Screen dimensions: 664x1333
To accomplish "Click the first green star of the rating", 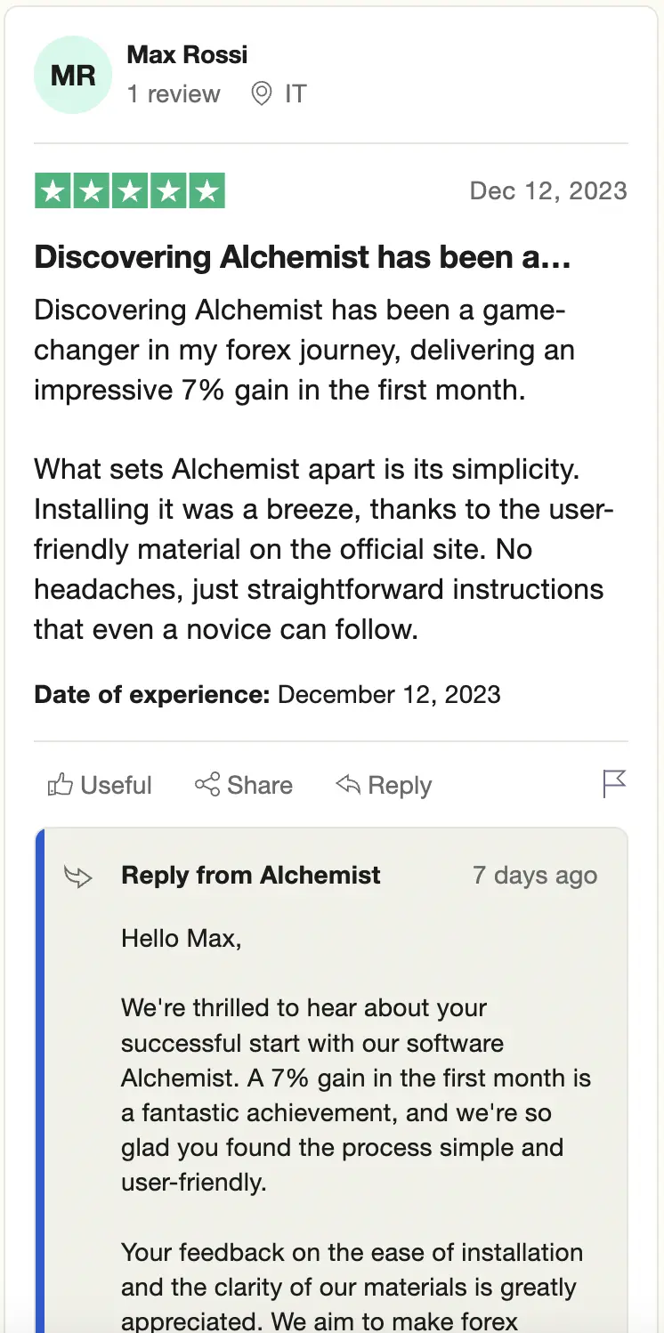I will [53, 191].
